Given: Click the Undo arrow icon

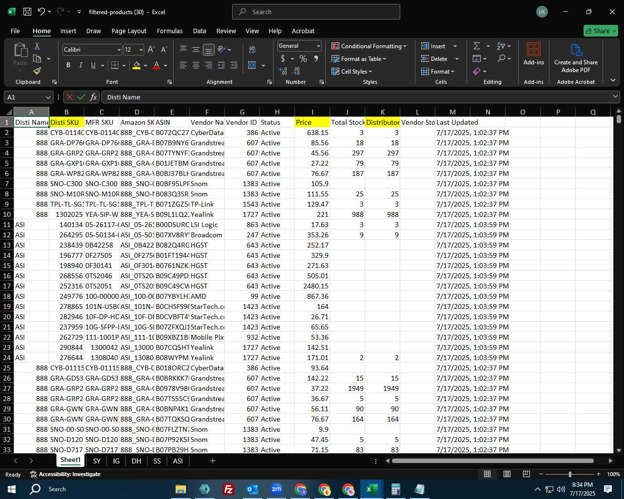Looking at the screenshot, I should tap(41, 12).
